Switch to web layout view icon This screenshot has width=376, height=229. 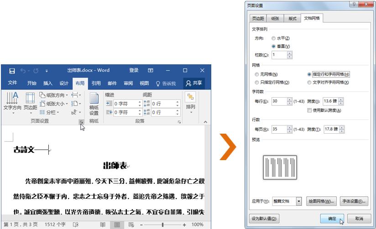click(x=131, y=225)
